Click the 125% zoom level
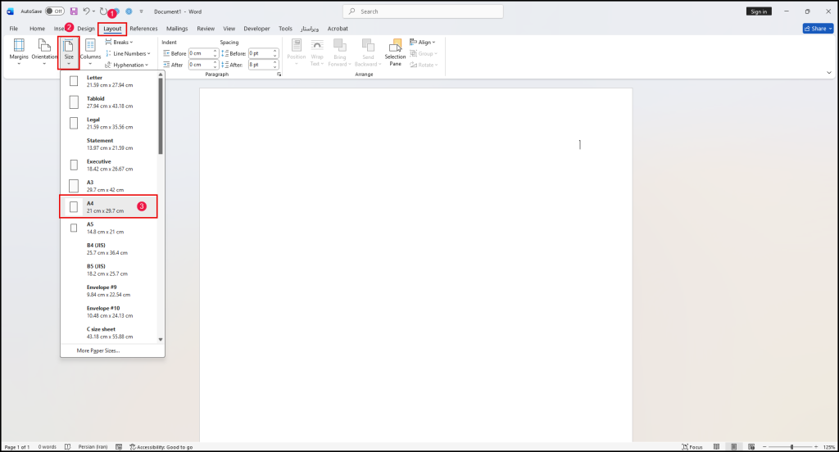Image resolution: width=839 pixels, height=452 pixels. [829, 446]
